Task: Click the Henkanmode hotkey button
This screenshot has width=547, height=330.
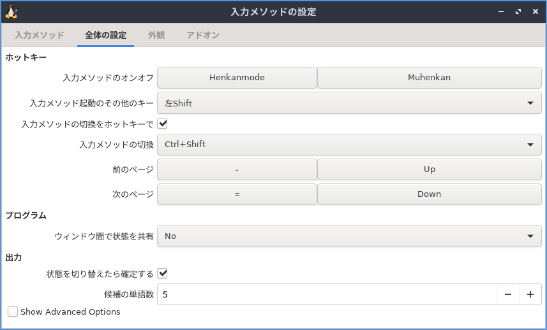Action: 237,78
